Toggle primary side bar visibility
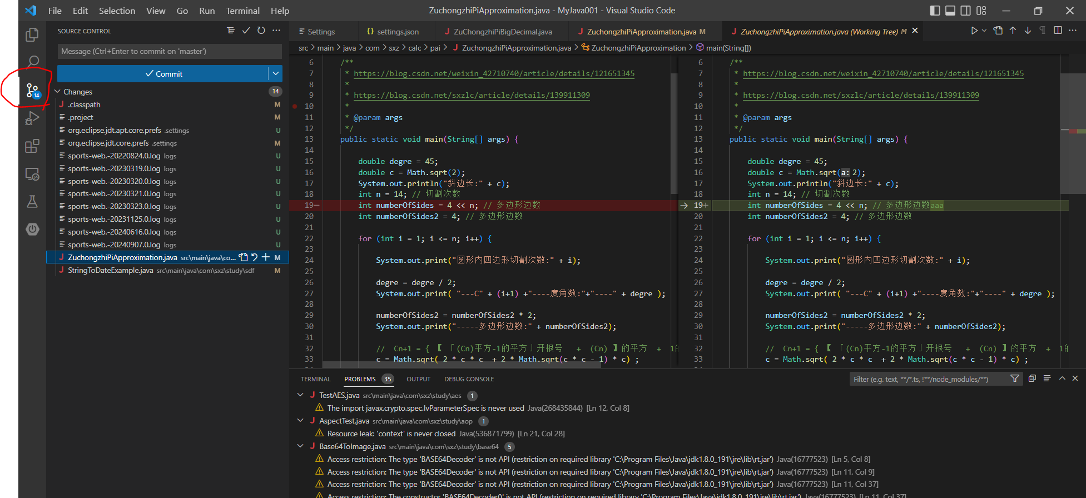Viewport: 1086px width, 498px height. 935,11
